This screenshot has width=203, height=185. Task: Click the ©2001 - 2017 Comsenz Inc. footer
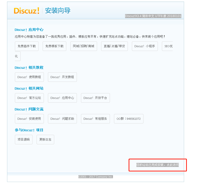[96, 177]
